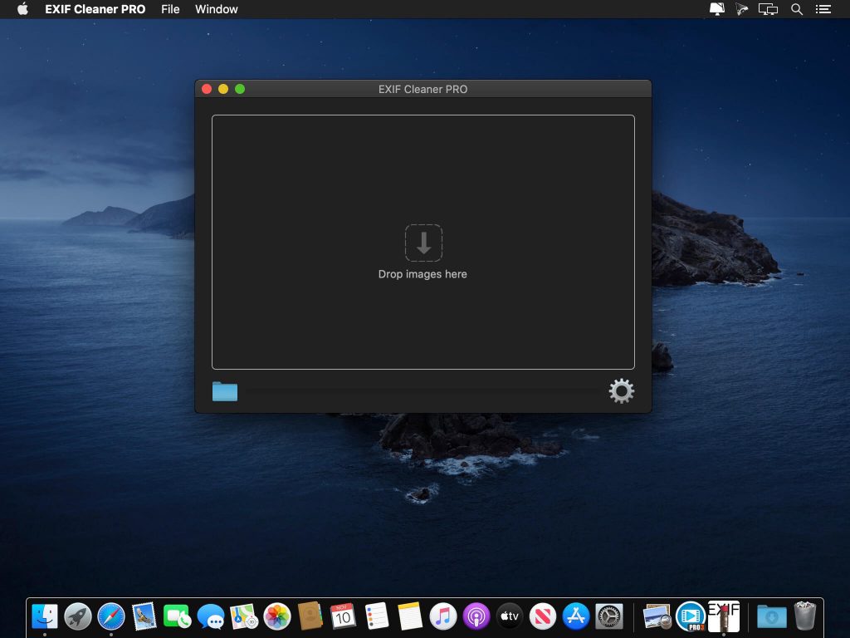Click the dashed down-arrow drop icon
Screen dimensions: 850x638
click(x=423, y=243)
